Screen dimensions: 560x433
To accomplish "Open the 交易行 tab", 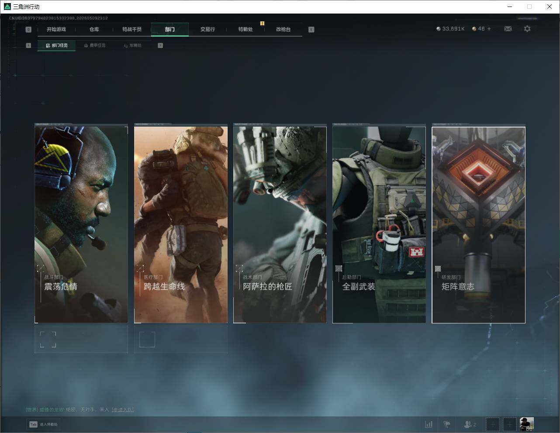I will (x=207, y=29).
